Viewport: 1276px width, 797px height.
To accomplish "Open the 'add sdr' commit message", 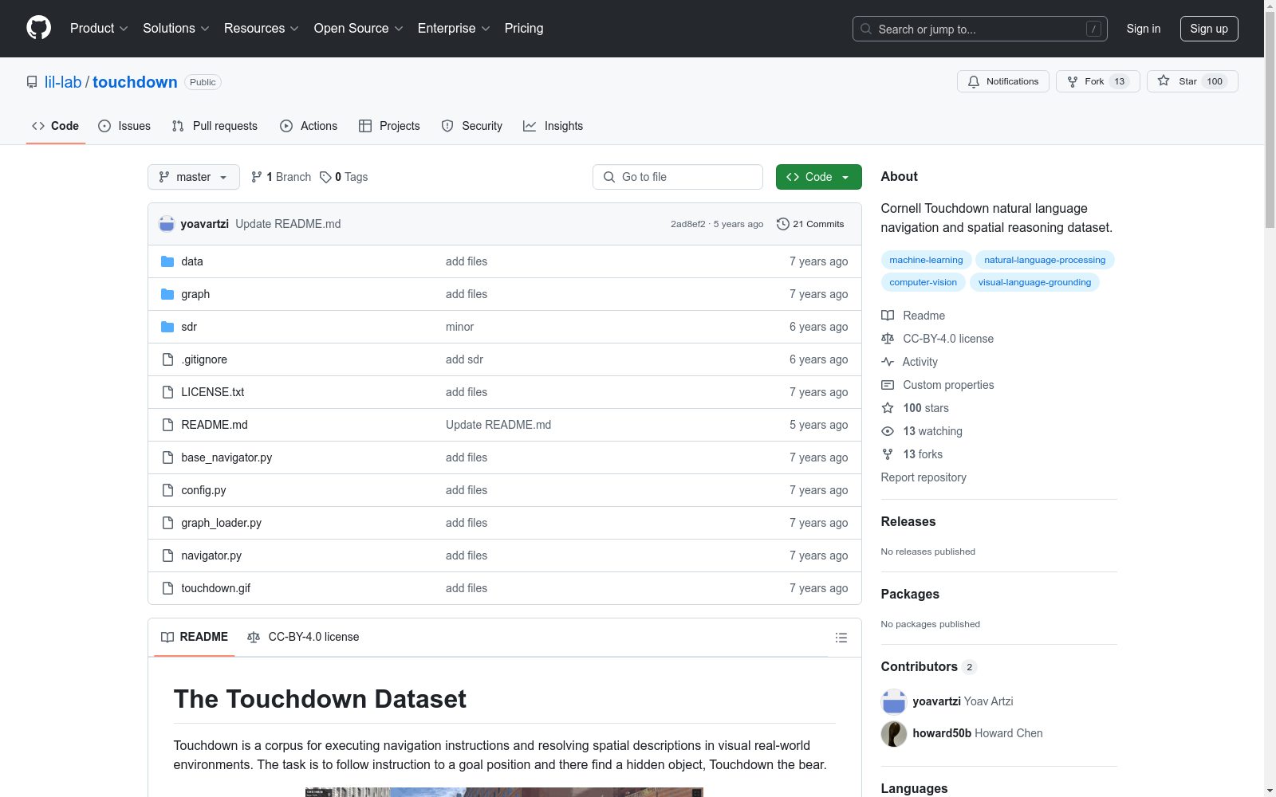I will pyautogui.click(x=464, y=359).
